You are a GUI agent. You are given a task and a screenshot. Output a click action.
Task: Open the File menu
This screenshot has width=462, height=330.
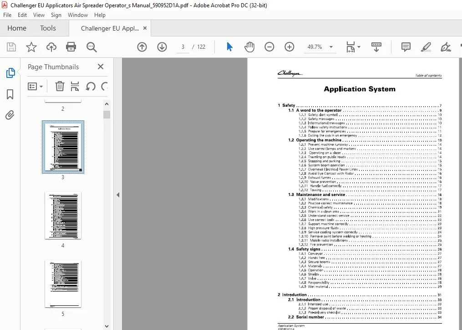(7, 15)
